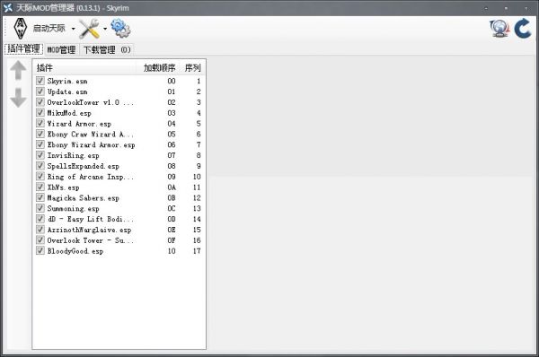This screenshot has height=357, width=539.
Task: Switch to the MOD管理 tab
Action: [x=61, y=49]
